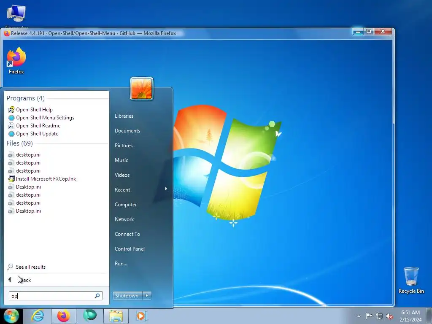Switch to Firefox in the taskbar

[63, 316]
